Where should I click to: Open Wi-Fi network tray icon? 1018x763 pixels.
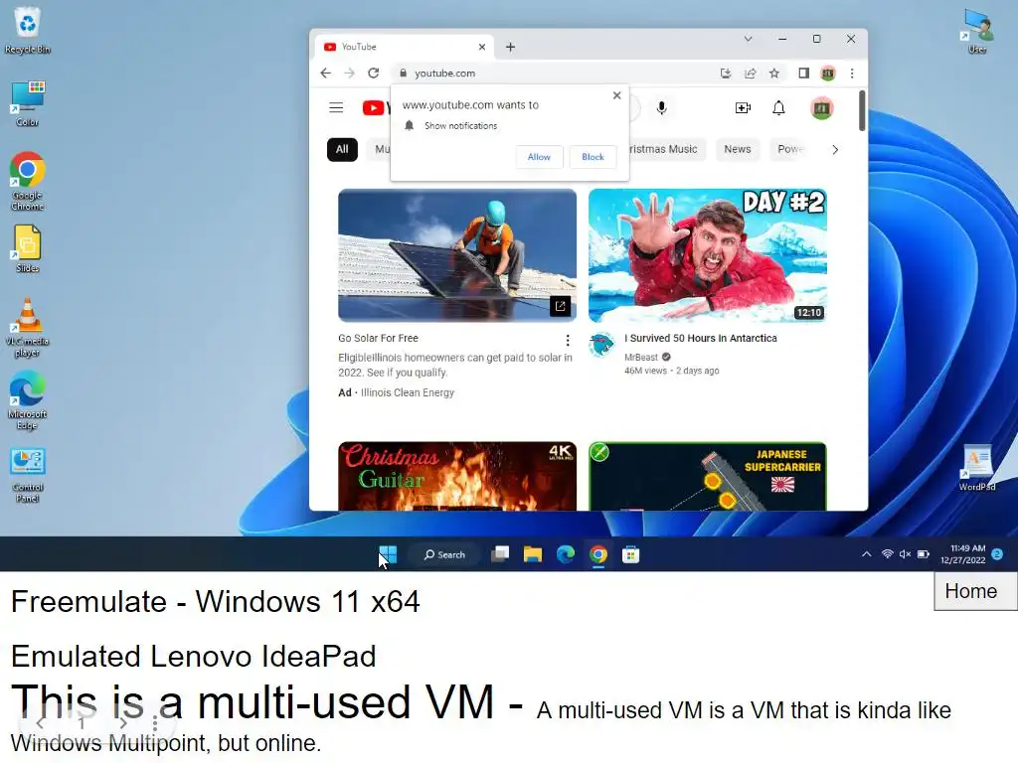(887, 554)
